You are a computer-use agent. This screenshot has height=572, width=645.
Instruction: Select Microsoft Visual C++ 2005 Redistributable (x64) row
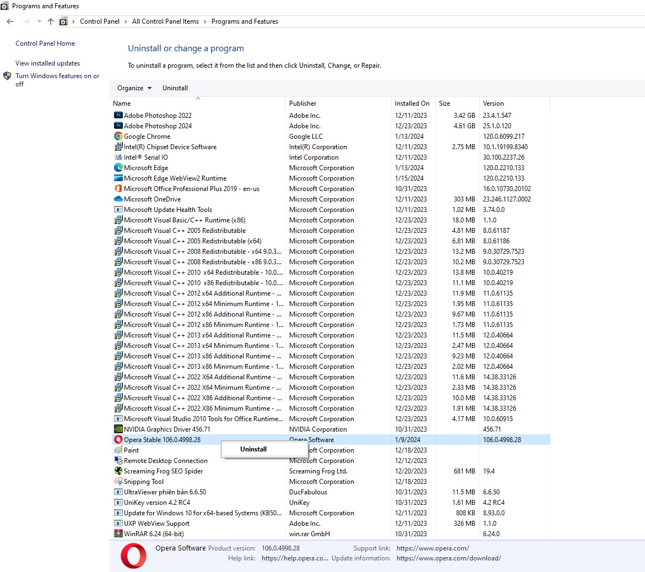(x=330, y=241)
